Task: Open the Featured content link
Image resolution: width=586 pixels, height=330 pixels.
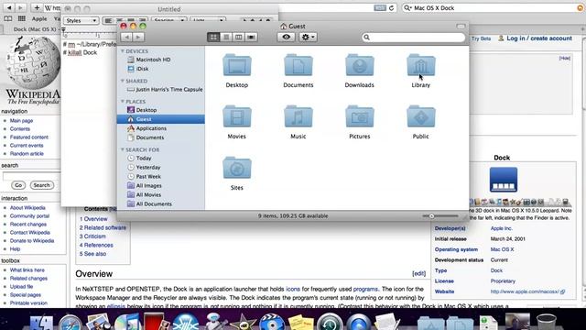Action: pyautogui.click(x=29, y=137)
